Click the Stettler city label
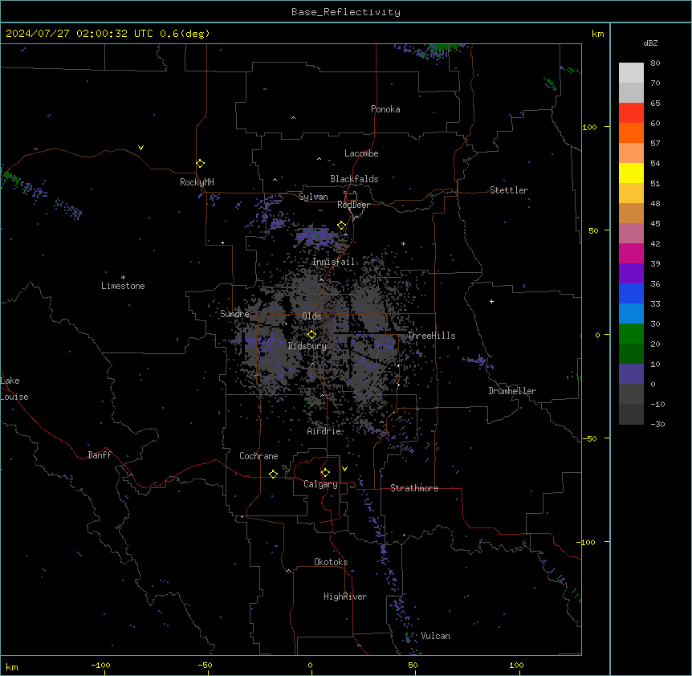The image size is (692, 676). click(509, 190)
